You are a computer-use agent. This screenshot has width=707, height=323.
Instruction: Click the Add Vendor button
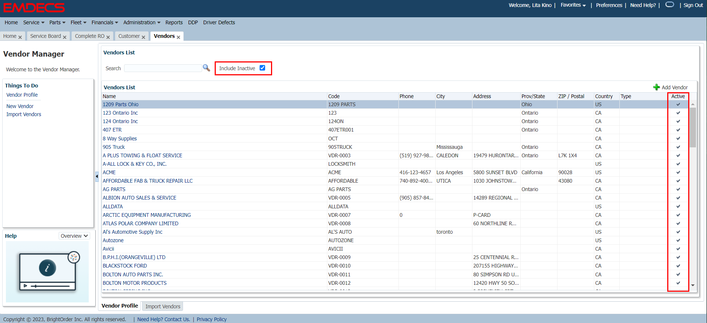point(671,87)
